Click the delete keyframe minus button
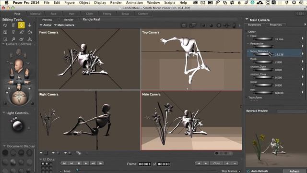Screen dimensions: 307x173 click(235, 163)
